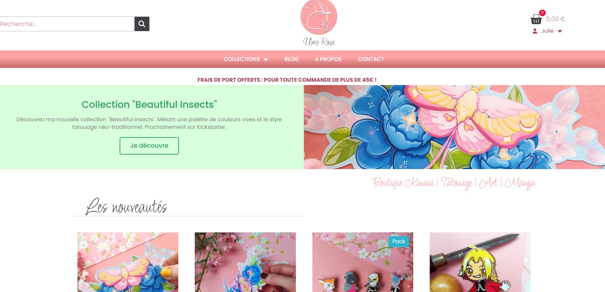
Task: Open the moth sticker product thumbnail
Action: (128, 262)
